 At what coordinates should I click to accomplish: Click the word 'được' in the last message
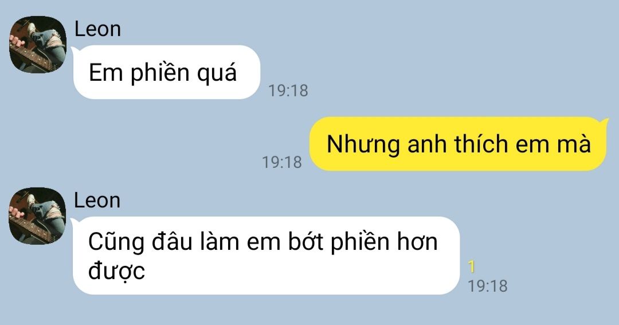point(116,271)
